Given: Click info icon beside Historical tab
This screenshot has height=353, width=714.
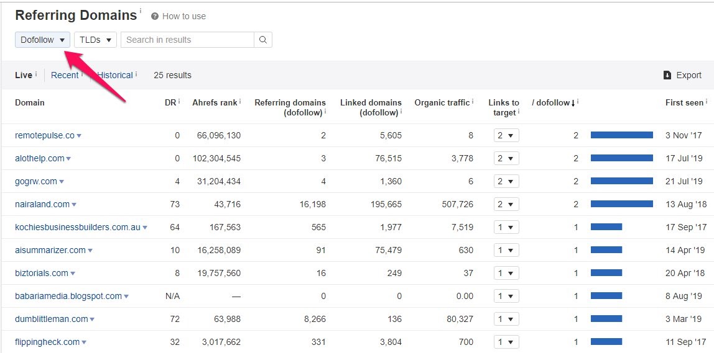Looking at the screenshot, I should (136, 74).
